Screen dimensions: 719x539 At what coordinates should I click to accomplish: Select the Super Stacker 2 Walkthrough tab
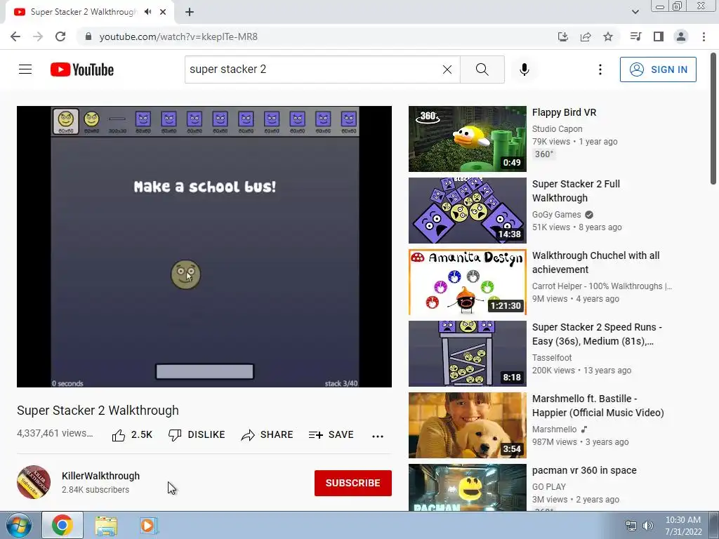coord(84,12)
